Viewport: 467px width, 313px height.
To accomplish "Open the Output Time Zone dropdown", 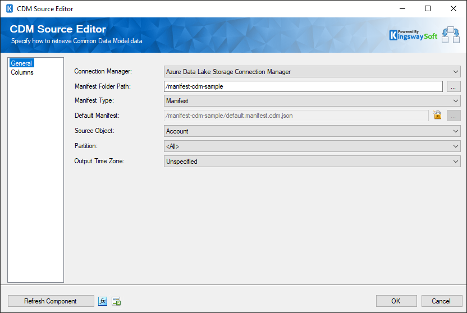I will [x=312, y=162].
